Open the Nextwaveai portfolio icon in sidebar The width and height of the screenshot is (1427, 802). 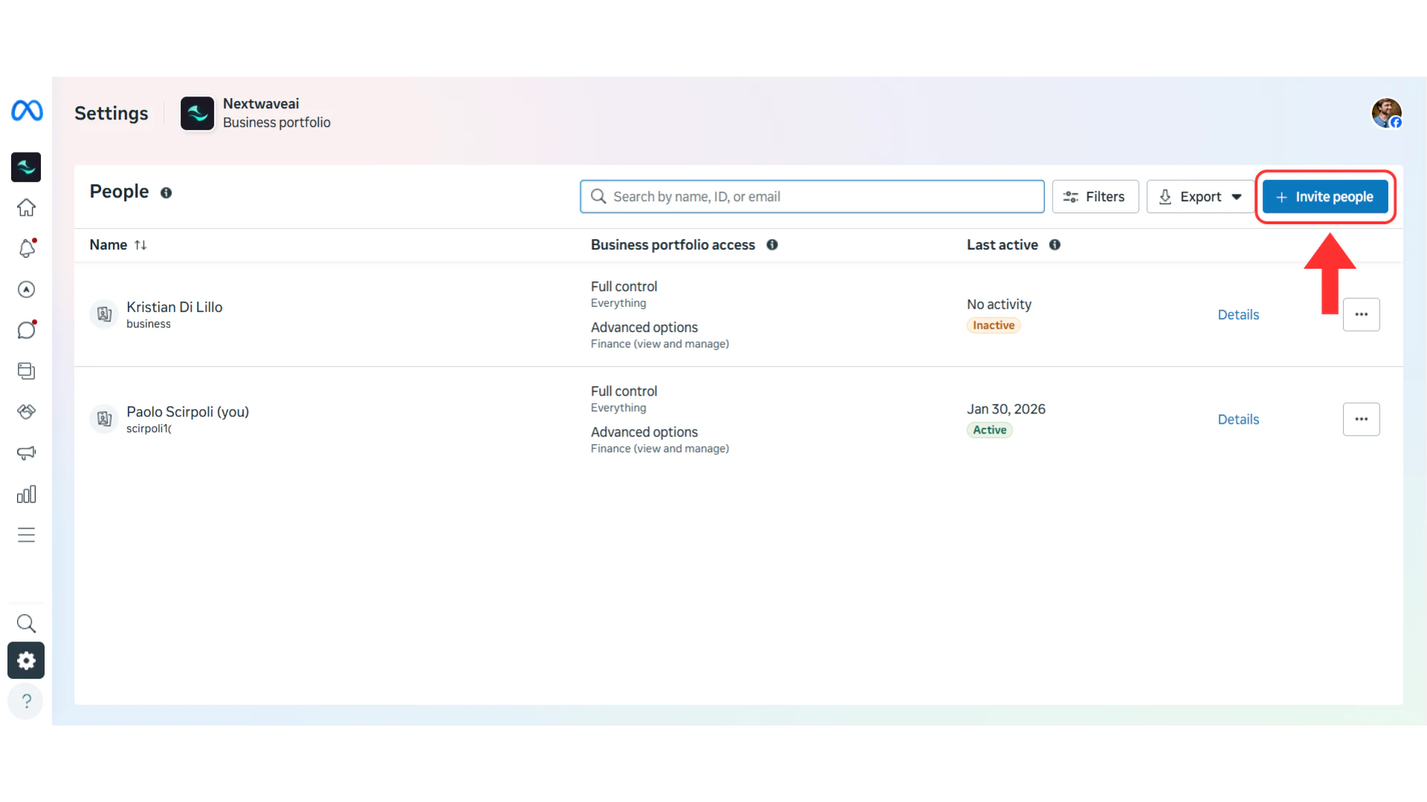[26, 167]
